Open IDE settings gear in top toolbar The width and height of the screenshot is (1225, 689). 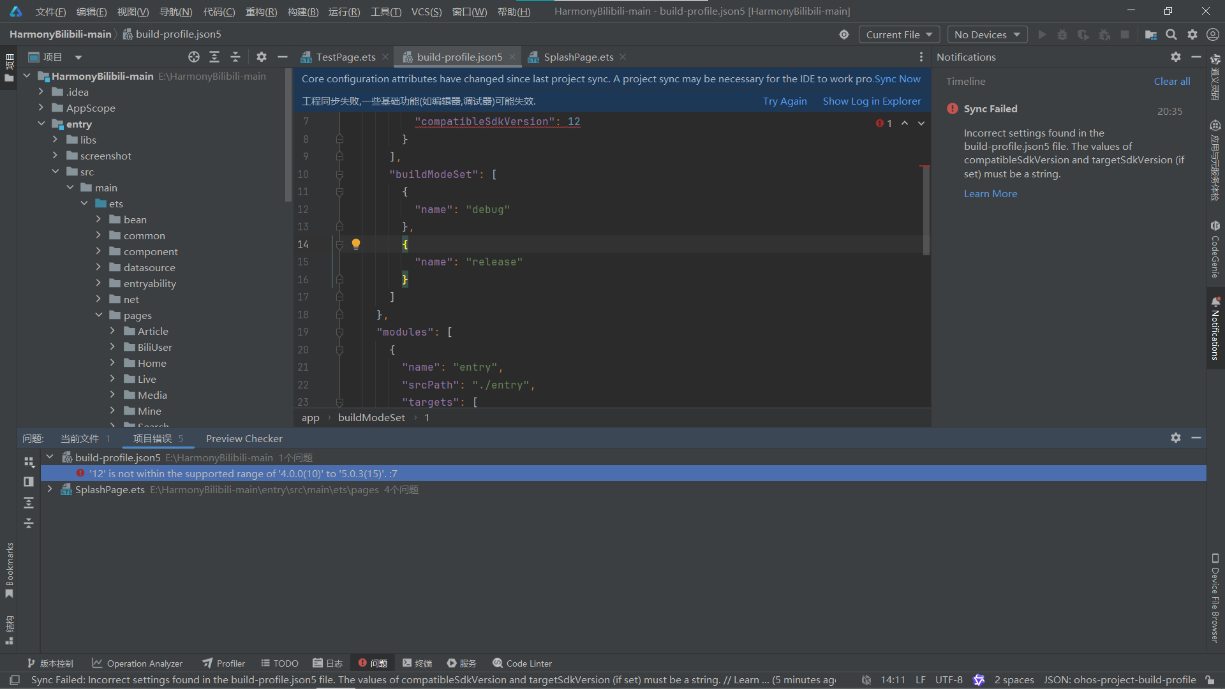tap(1192, 34)
